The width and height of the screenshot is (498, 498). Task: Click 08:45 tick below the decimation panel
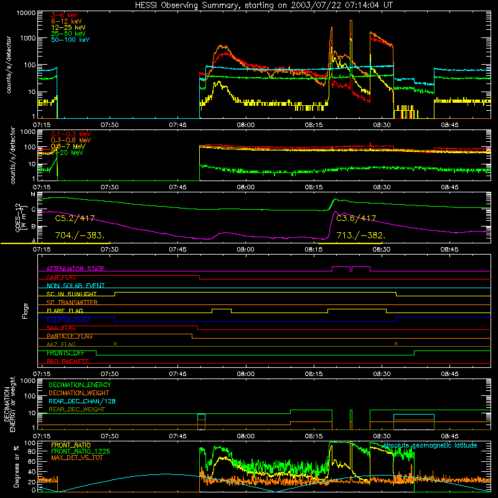click(449, 436)
